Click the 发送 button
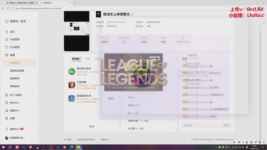267x150 pixels. [x=226, y=125]
